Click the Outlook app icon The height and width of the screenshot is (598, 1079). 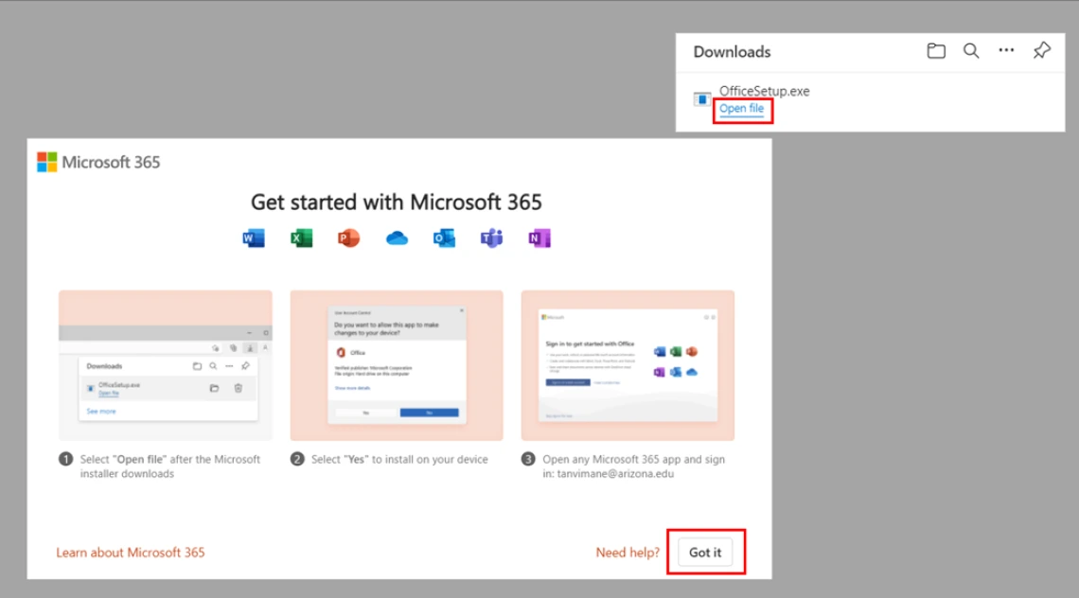point(444,238)
